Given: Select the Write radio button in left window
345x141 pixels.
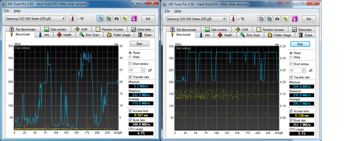Looking at the screenshot, I should click(x=130, y=57).
